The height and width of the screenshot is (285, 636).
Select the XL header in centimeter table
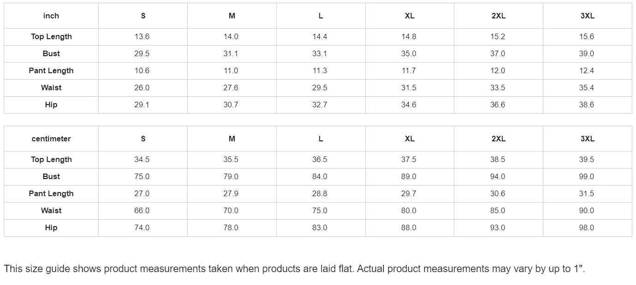[410, 139]
